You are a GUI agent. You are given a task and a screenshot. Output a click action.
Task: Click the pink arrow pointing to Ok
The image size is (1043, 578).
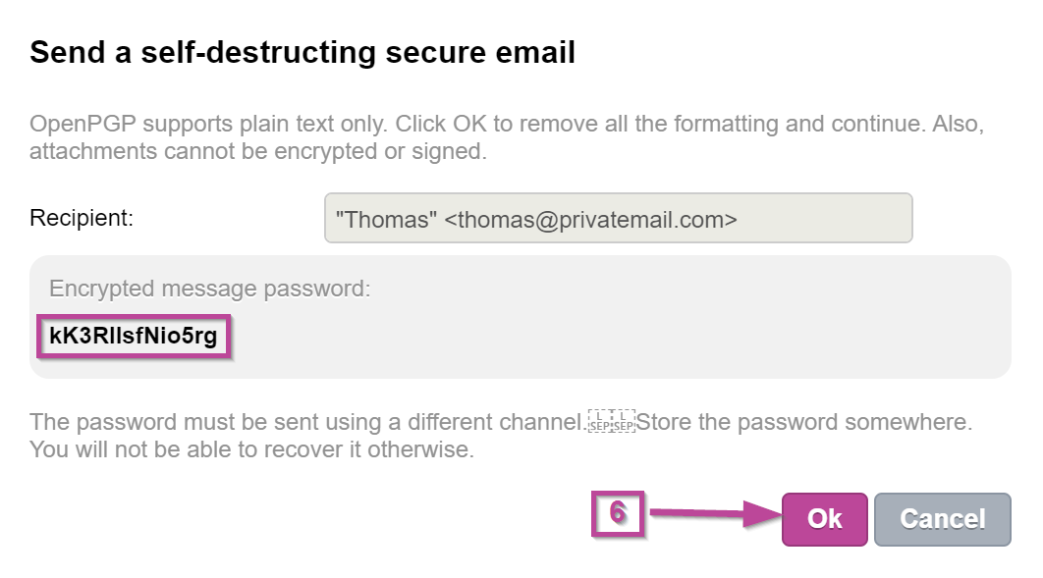tap(712, 514)
